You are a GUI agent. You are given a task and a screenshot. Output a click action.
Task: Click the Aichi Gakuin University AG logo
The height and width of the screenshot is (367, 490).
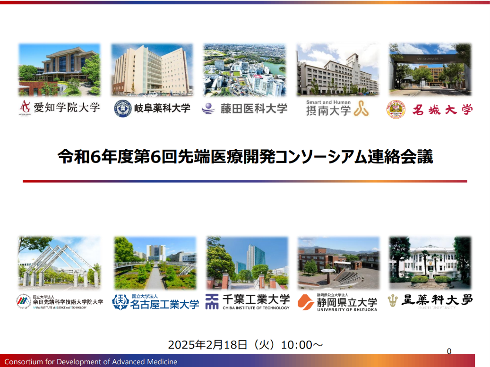pos(25,108)
